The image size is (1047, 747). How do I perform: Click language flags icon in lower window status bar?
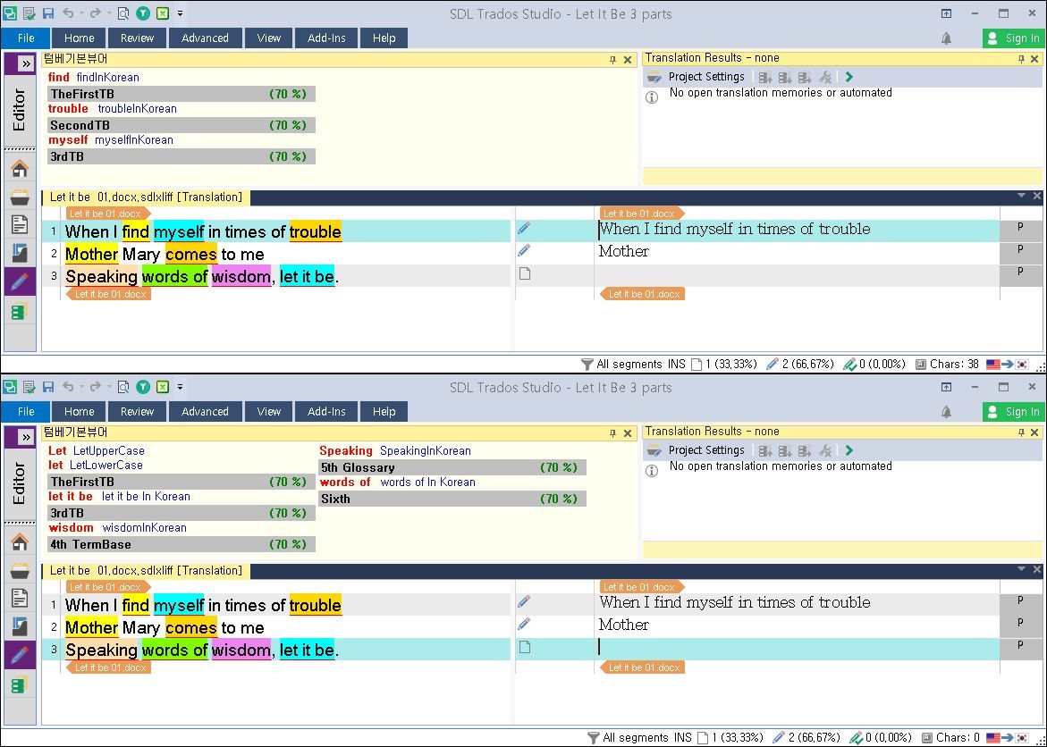pos(1008,738)
